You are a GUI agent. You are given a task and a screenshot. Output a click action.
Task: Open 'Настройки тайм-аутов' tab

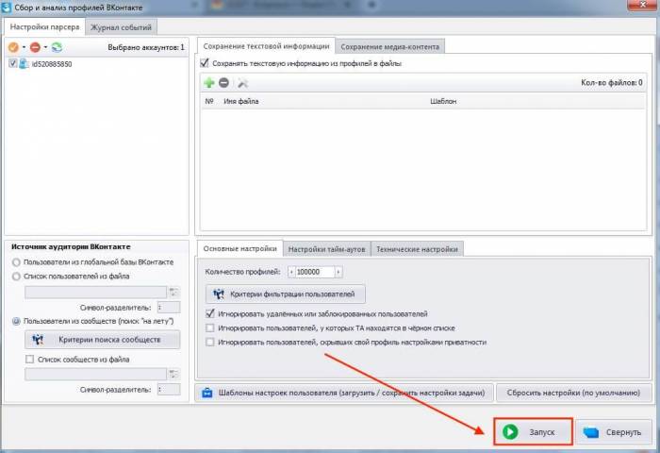pyautogui.click(x=326, y=249)
